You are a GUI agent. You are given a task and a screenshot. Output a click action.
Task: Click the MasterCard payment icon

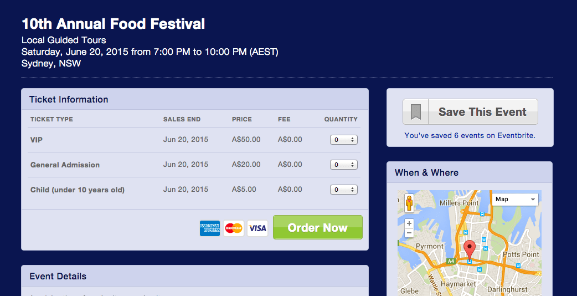pyautogui.click(x=234, y=228)
